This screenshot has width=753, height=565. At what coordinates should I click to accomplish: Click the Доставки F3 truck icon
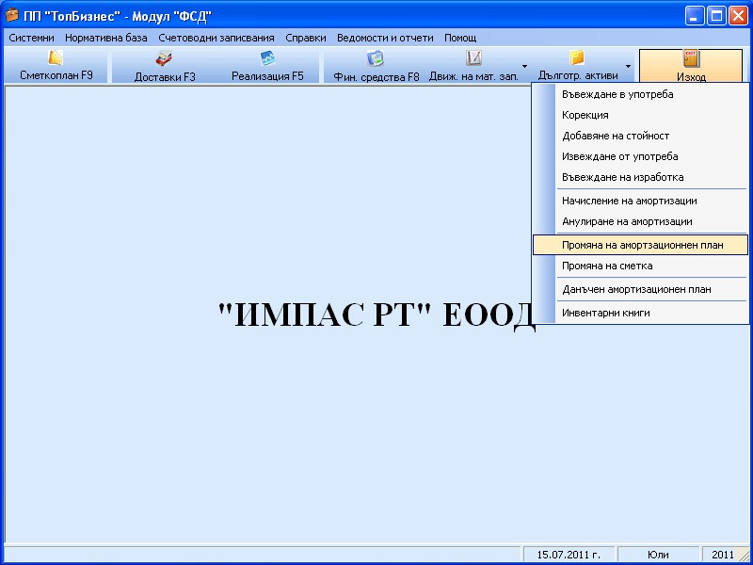tap(164, 58)
